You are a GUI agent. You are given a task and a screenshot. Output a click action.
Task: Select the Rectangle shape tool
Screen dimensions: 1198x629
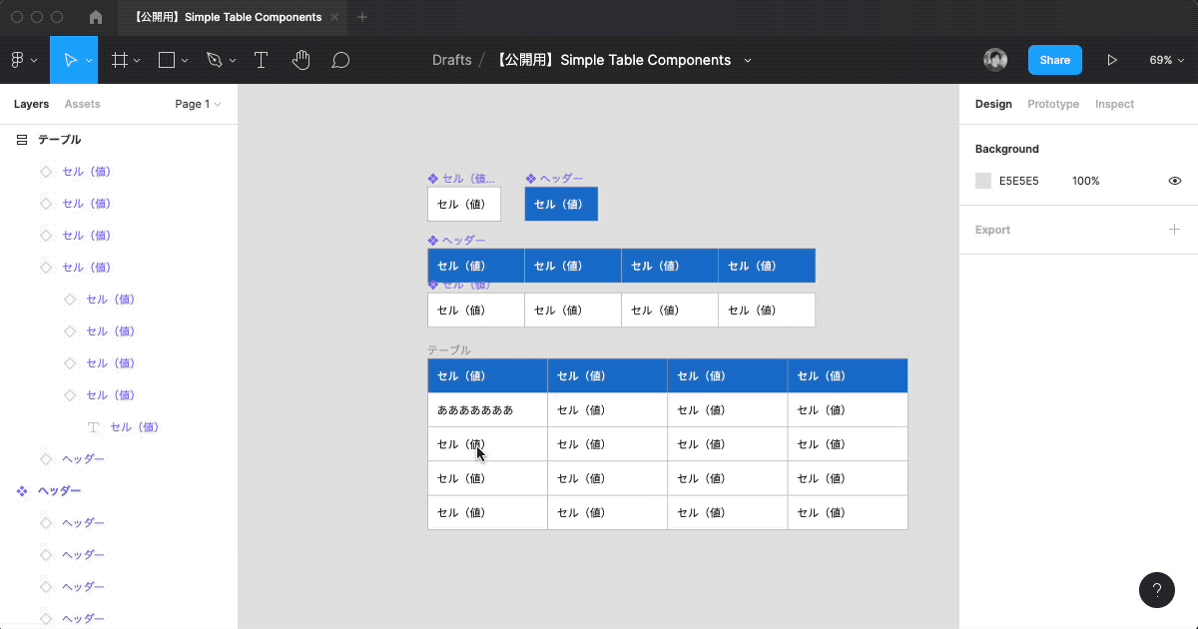(167, 60)
